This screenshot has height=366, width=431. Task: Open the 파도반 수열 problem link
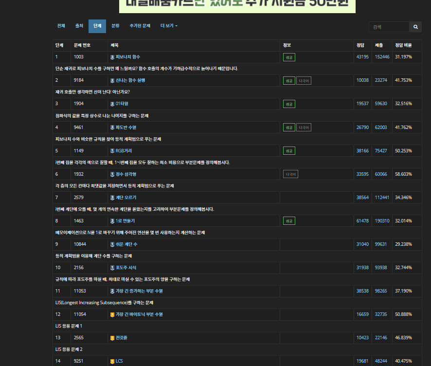[126, 128]
